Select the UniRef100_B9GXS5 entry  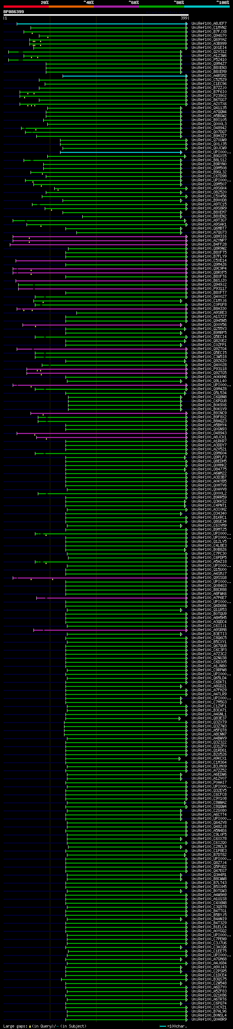click(x=209, y=156)
